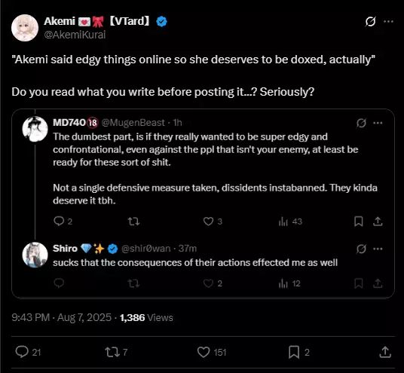Open Akemi's profile avatar
This screenshot has height=373, width=404.
pos(25,28)
